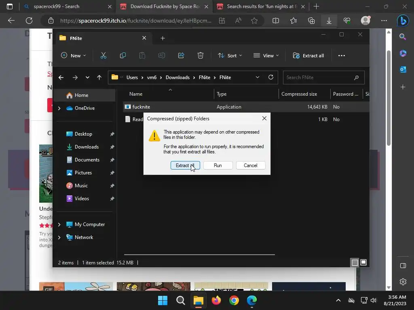
Task: Open the View dropdown
Action: pos(266,56)
